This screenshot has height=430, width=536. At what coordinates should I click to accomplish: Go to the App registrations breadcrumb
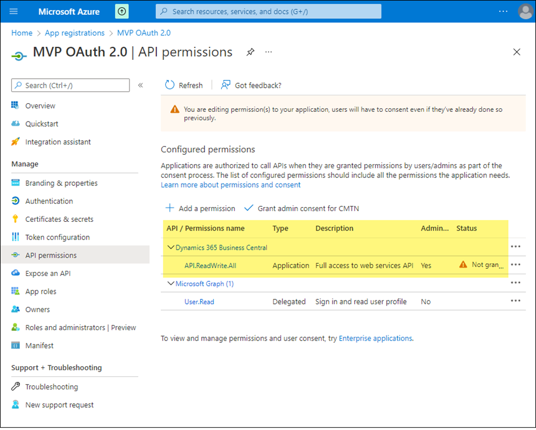(x=75, y=33)
